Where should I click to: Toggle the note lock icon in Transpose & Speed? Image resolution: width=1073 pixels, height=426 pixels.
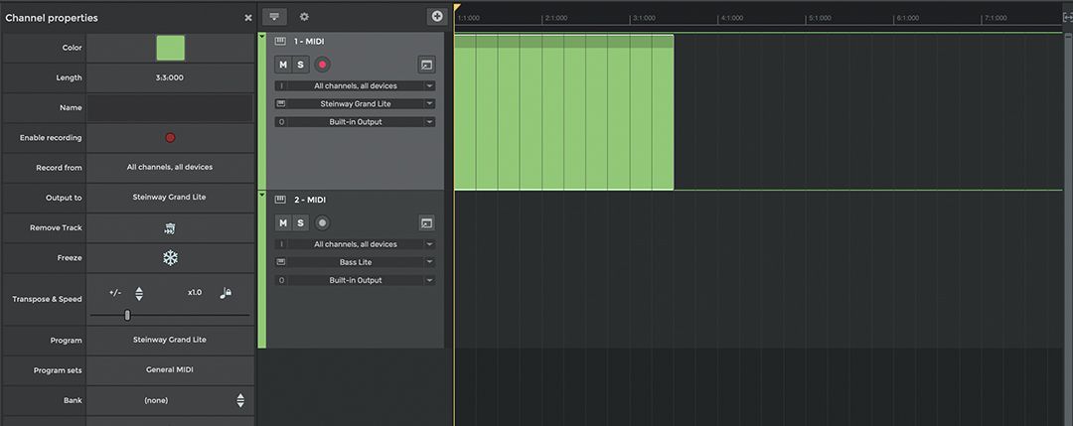tap(226, 293)
